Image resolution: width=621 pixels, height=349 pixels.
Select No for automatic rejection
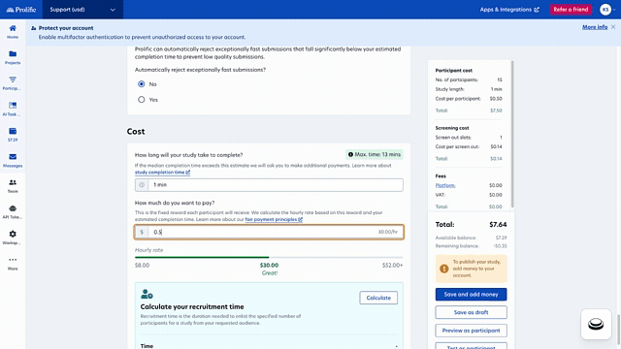[142, 84]
